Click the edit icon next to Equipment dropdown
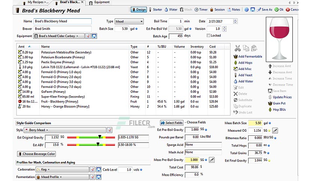The height and width of the screenshot is (181, 313). coord(88,36)
